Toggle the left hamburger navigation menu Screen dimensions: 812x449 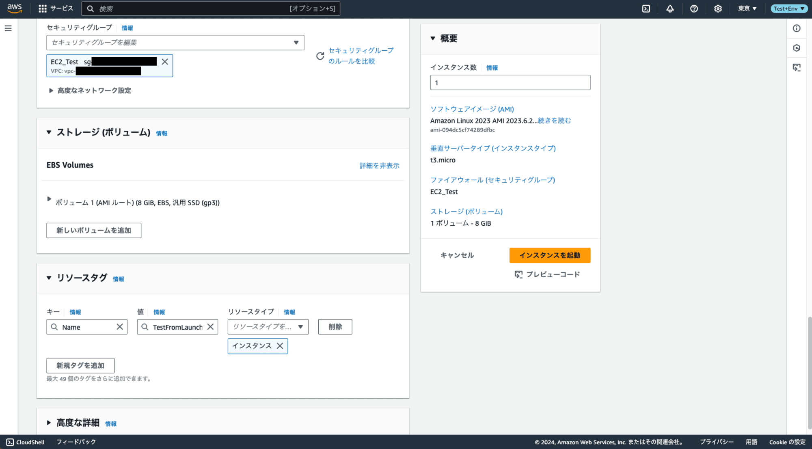coord(8,28)
